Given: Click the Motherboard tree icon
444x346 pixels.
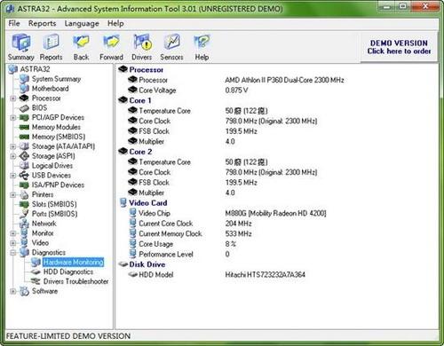Looking at the screenshot, I should tap(24, 89).
